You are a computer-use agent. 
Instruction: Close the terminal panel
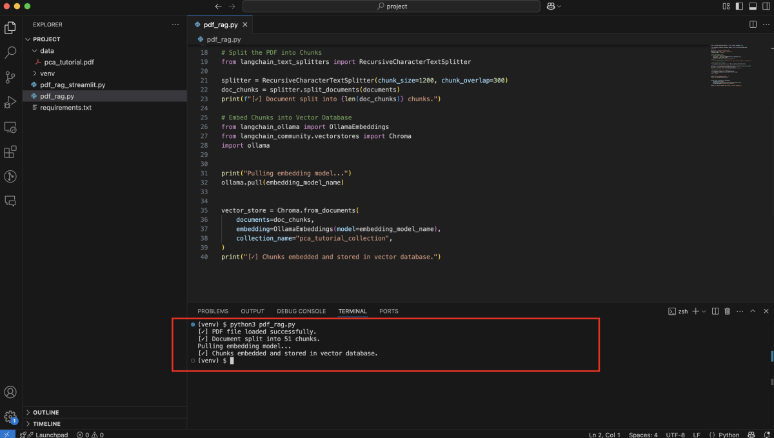click(765, 312)
